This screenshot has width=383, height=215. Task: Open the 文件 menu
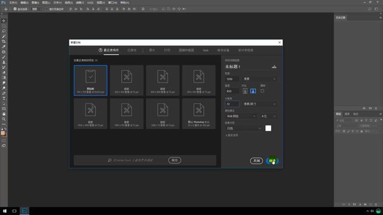pyautogui.click(x=13, y=2)
